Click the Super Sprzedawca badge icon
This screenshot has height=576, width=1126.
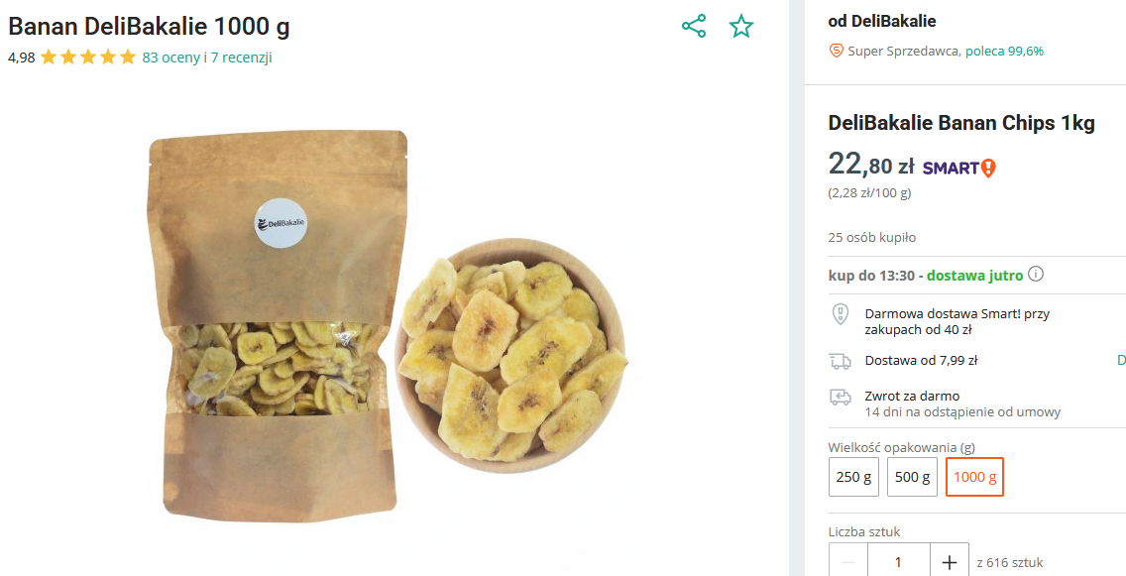837,51
